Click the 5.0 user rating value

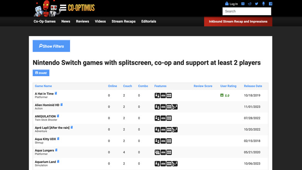(227, 95)
